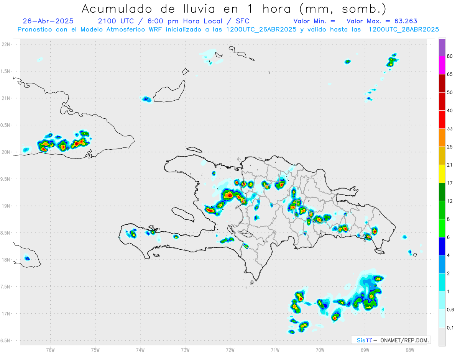The height and width of the screenshot is (355, 460).
Task: Click the '76W' longitude label
Action: [50, 350]
